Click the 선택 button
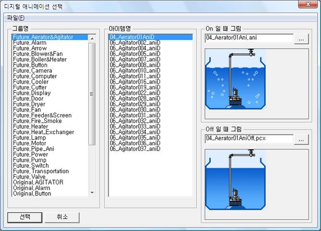 coord(25,217)
